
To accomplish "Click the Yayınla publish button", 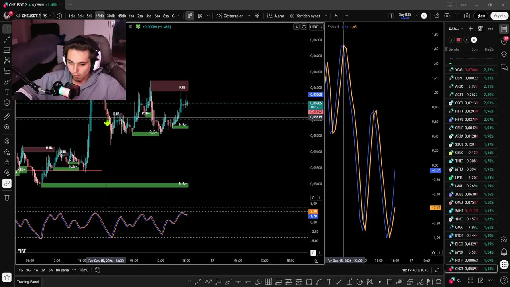I will pyautogui.click(x=499, y=16).
